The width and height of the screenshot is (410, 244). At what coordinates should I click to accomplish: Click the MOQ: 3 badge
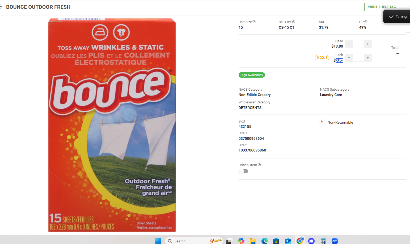point(322,58)
